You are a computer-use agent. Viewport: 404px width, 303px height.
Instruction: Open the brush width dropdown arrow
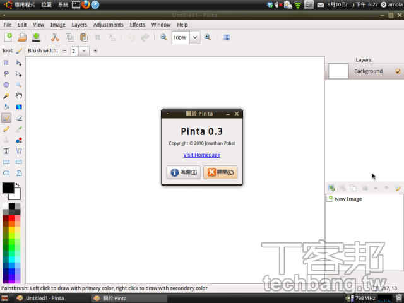(x=84, y=51)
